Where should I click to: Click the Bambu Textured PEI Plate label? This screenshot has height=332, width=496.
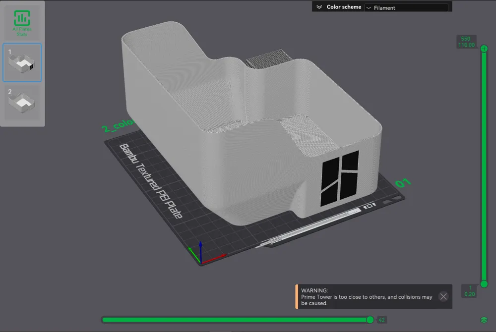(x=151, y=181)
